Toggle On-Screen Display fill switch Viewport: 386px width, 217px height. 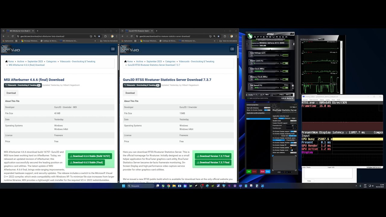tap(293, 145)
